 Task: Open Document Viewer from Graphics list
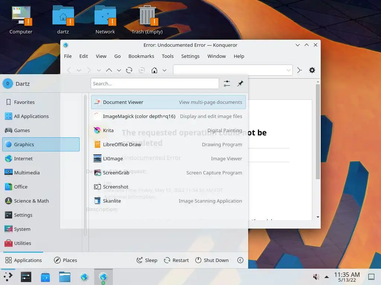pos(169,102)
